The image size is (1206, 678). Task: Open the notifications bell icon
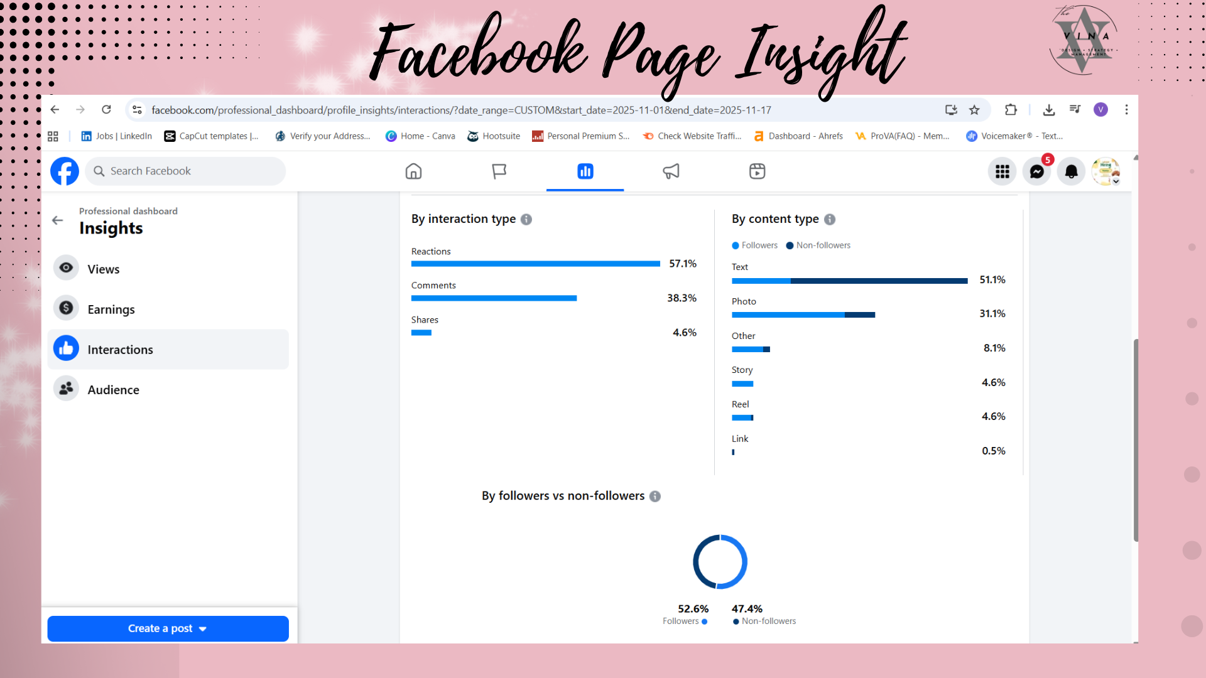(x=1072, y=171)
